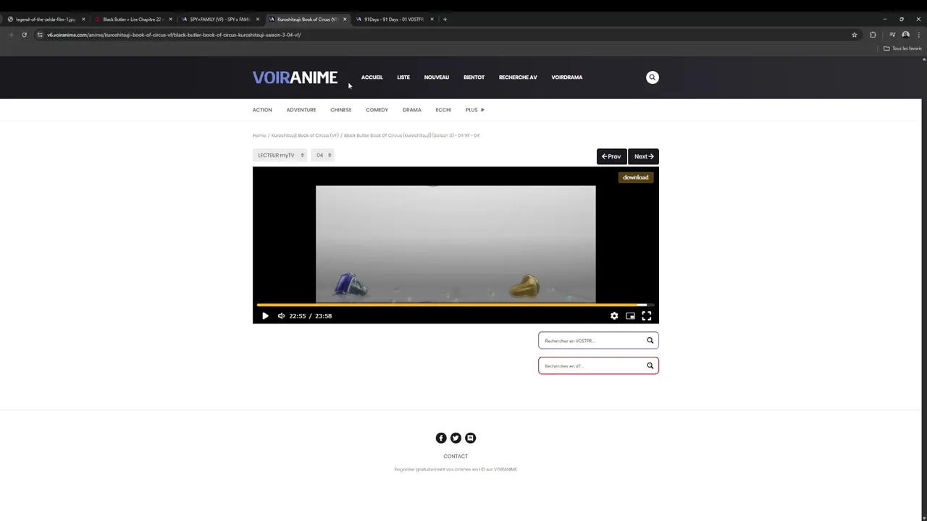The width and height of the screenshot is (927, 521).
Task: Browse the ACTION genre
Action: pos(262,110)
